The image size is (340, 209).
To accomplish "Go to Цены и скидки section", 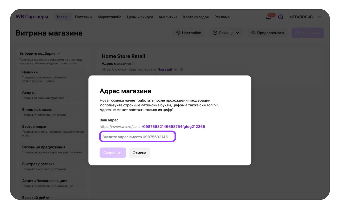I will tap(140, 17).
